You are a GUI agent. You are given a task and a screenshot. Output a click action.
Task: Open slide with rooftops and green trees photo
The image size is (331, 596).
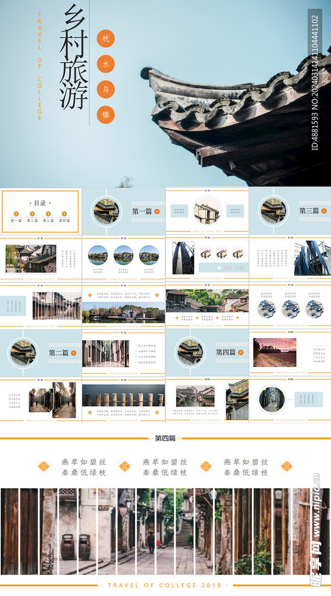tap(207, 306)
